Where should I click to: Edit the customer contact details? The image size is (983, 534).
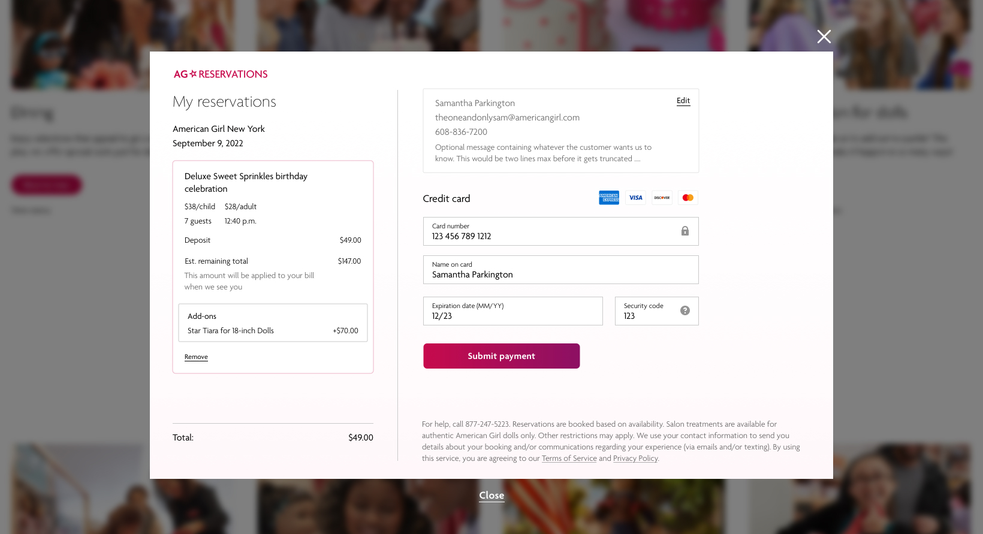coord(683,101)
